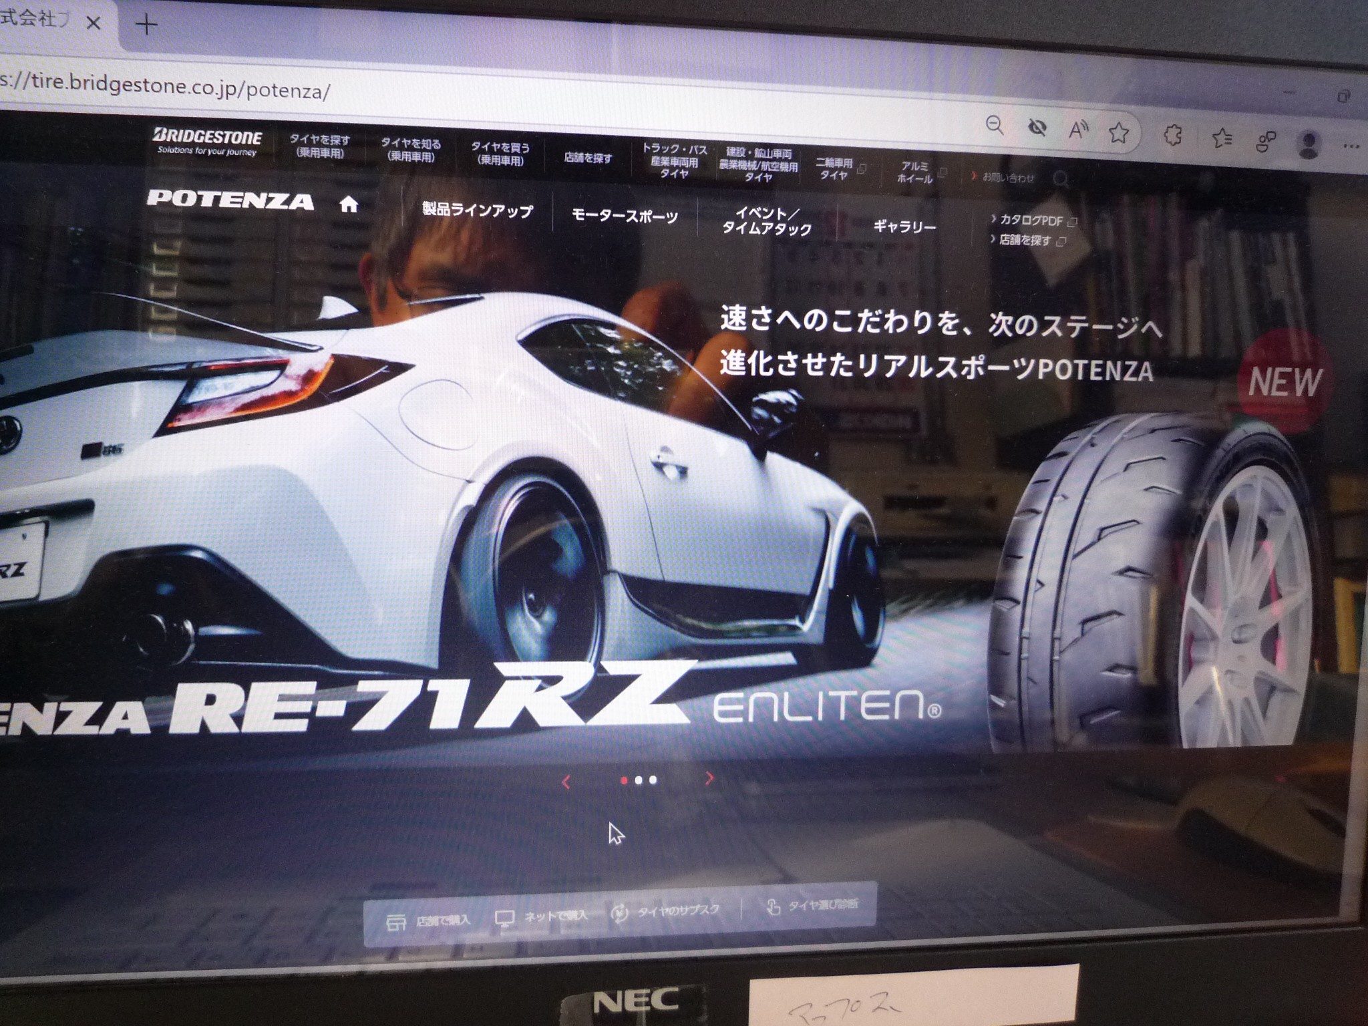Click the POTENZA home house icon
1368x1026 pixels.
coord(350,204)
